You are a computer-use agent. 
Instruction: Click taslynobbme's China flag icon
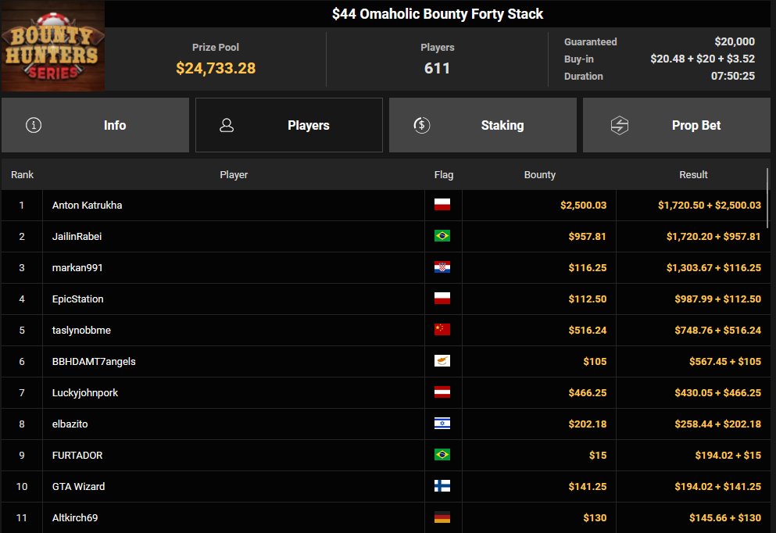pos(442,330)
